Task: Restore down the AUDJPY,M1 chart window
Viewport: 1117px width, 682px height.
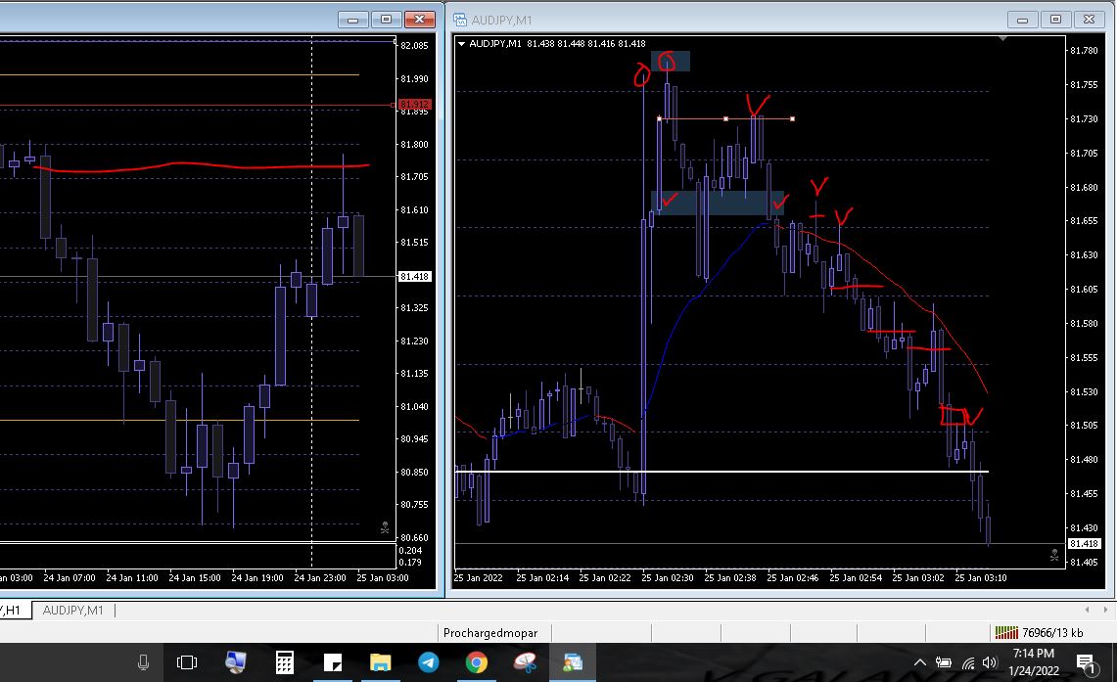Action: click(x=1055, y=20)
